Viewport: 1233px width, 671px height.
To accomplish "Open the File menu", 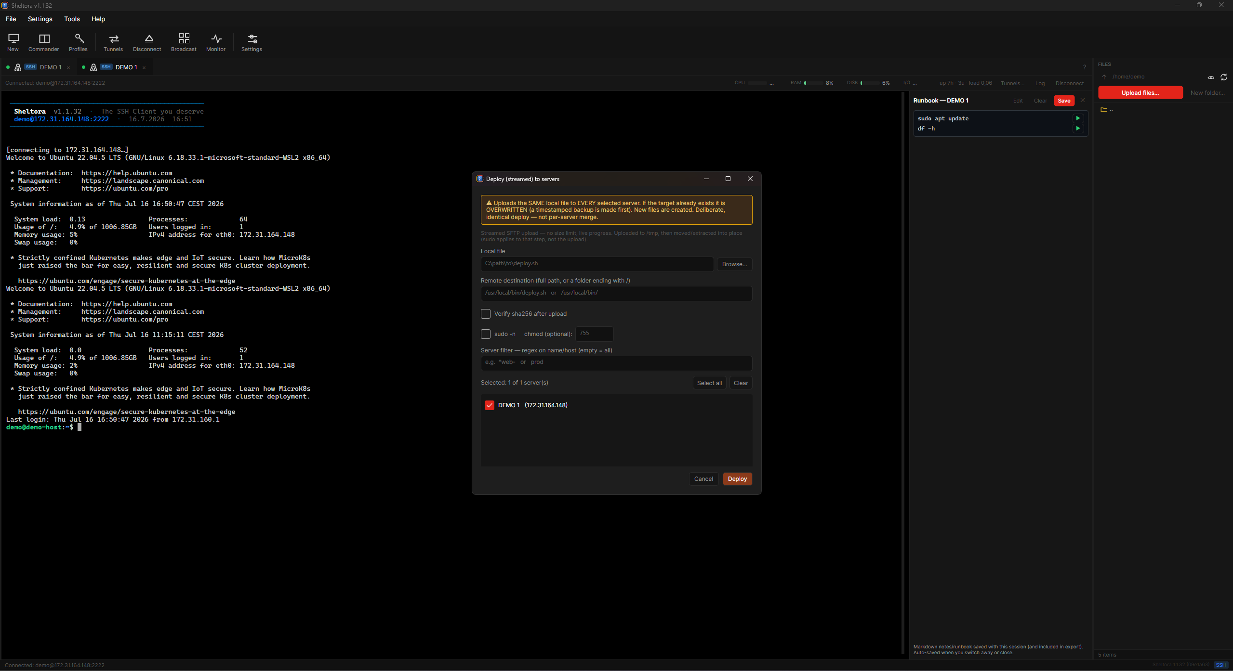I will coord(11,19).
